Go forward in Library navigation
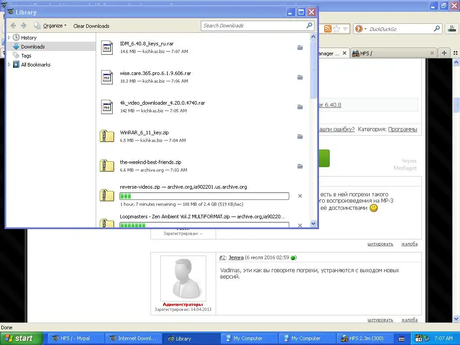Image resolution: width=460 pixels, height=345 pixels. click(x=23, y=26)
